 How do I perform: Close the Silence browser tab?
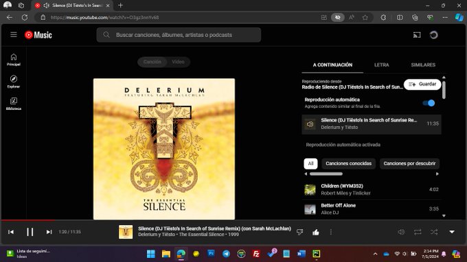point(108,5)
